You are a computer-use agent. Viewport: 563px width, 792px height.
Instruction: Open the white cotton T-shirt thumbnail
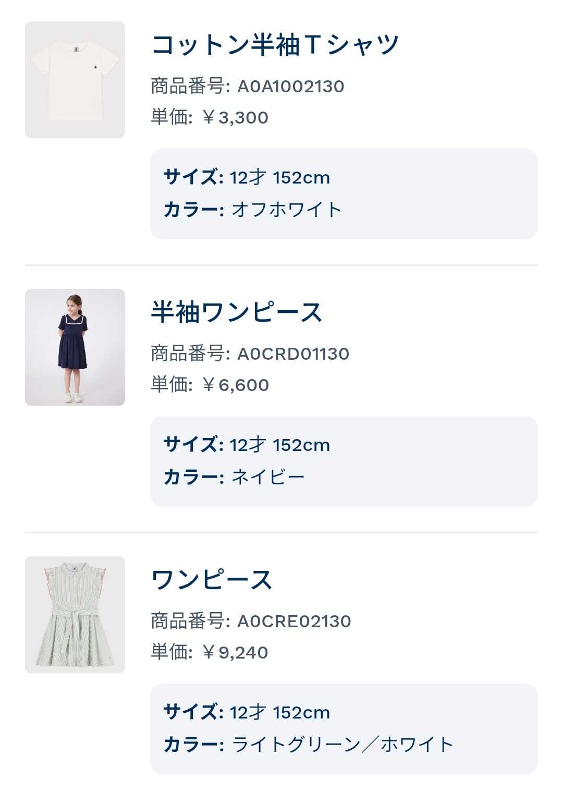click(75, 80)
